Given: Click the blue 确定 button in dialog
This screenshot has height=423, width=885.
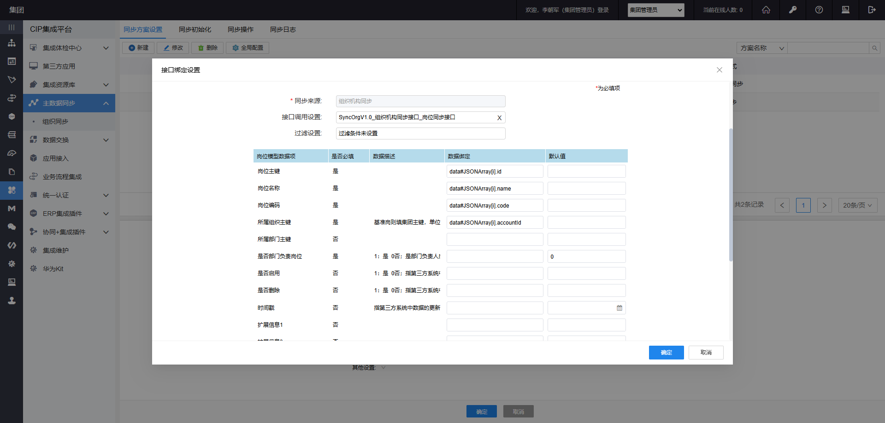Looking at the screenshot, I should tap(666, 353).
